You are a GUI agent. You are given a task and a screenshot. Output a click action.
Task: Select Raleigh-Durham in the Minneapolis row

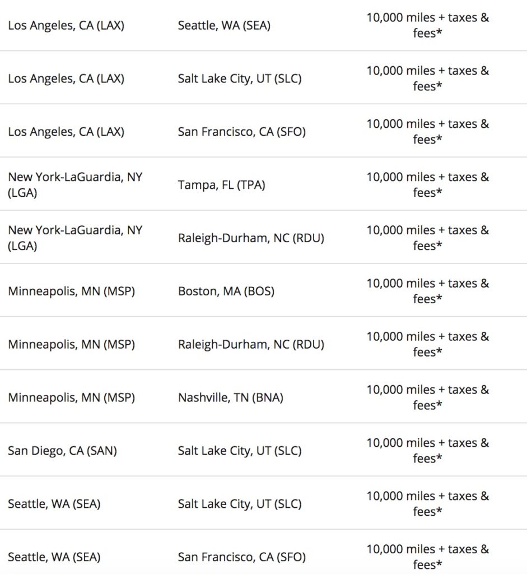coord(251,345)
